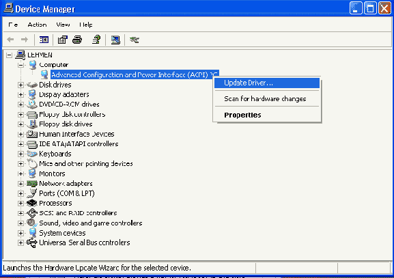The height and width of the screenshot is (278, 394).
Task: Click the Back arrow toolbar button
Action: (10, 40)
